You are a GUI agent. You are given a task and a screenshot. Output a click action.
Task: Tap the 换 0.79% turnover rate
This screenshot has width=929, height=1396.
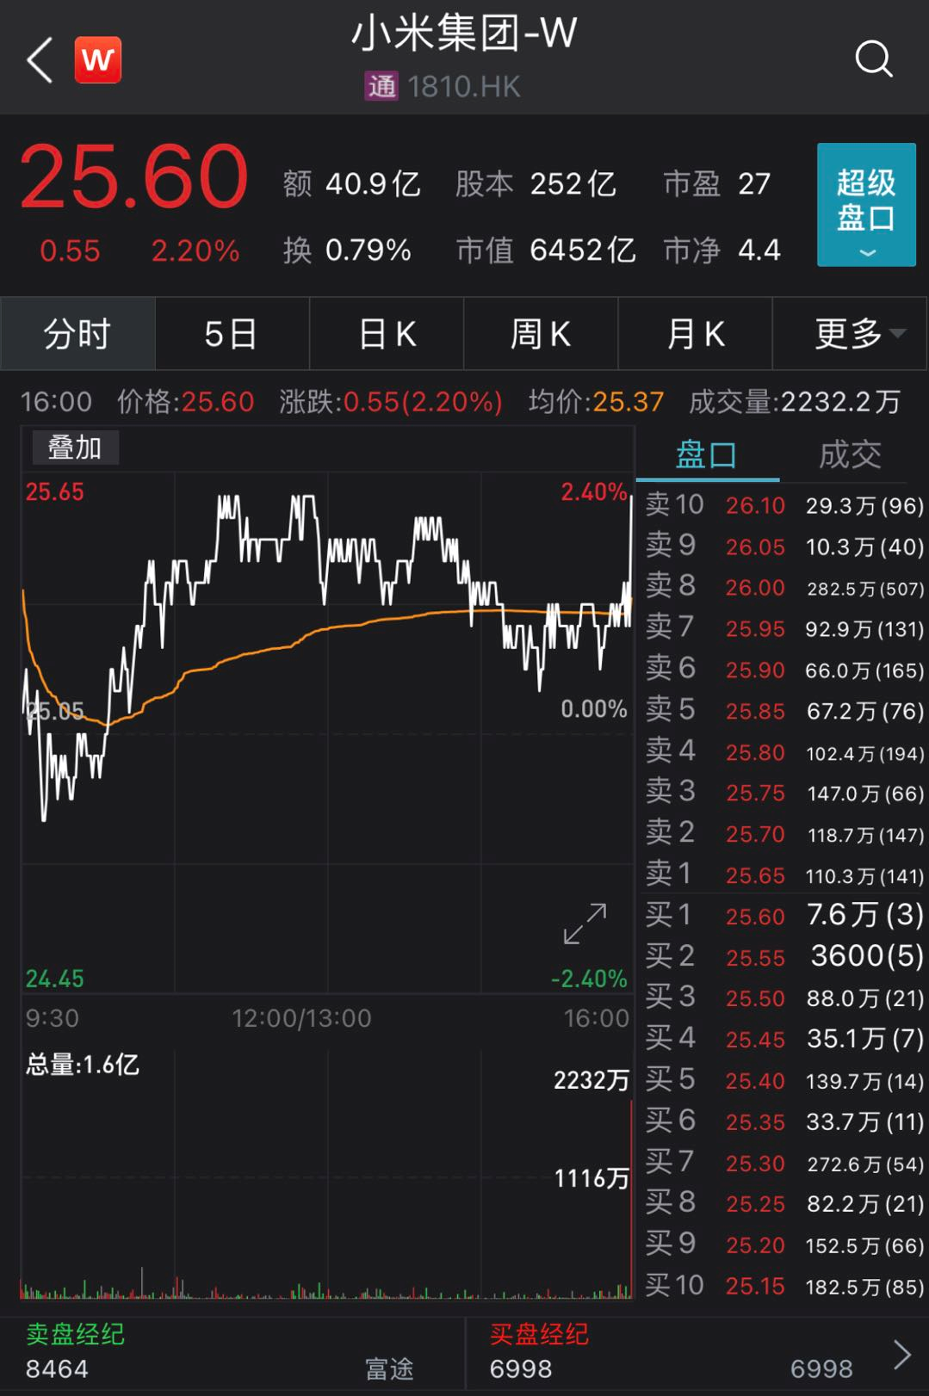(347, 250)
